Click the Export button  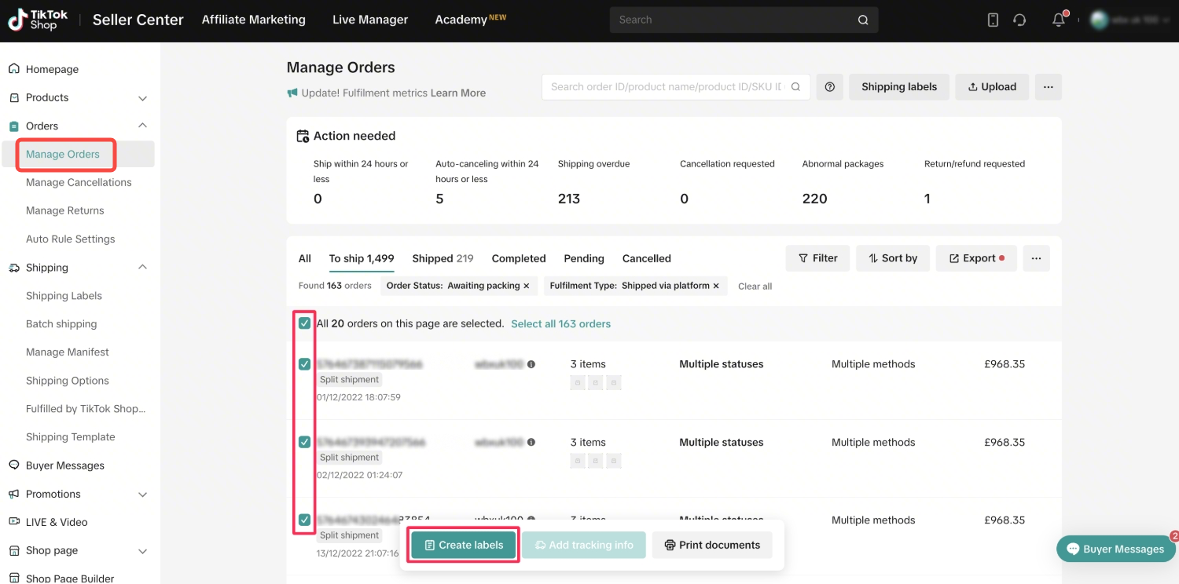[x=976, y=258]
